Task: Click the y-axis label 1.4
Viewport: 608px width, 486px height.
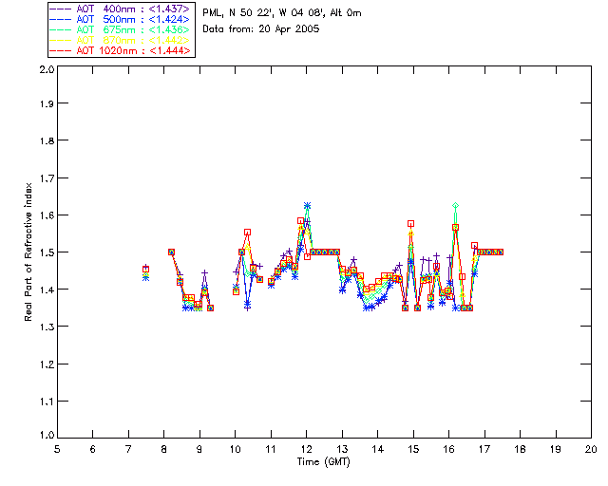Action: (x=47, y=290)
